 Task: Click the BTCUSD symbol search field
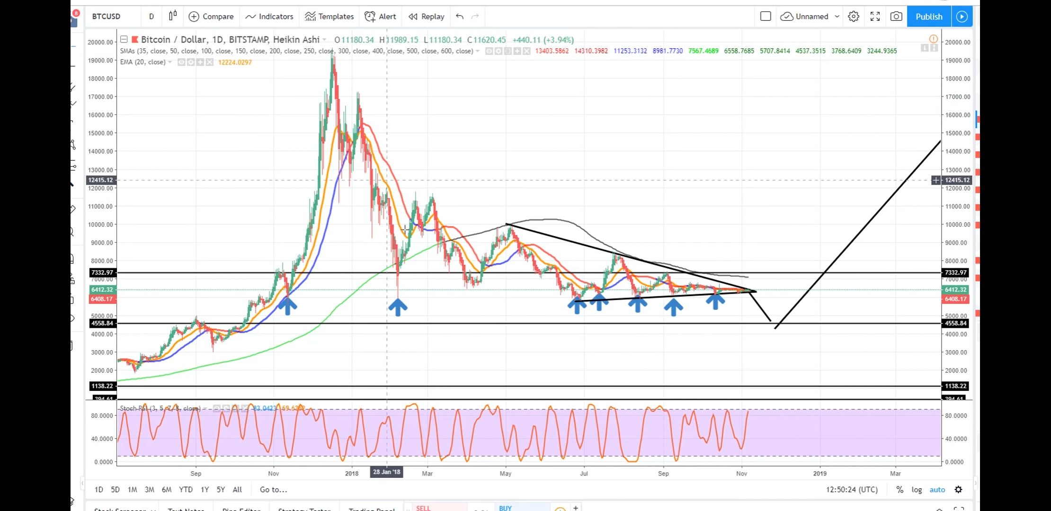[x=107, y=17]
